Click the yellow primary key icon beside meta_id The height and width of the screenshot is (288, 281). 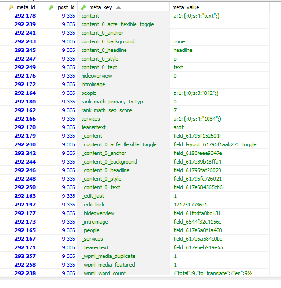click(x=11, y=7)
